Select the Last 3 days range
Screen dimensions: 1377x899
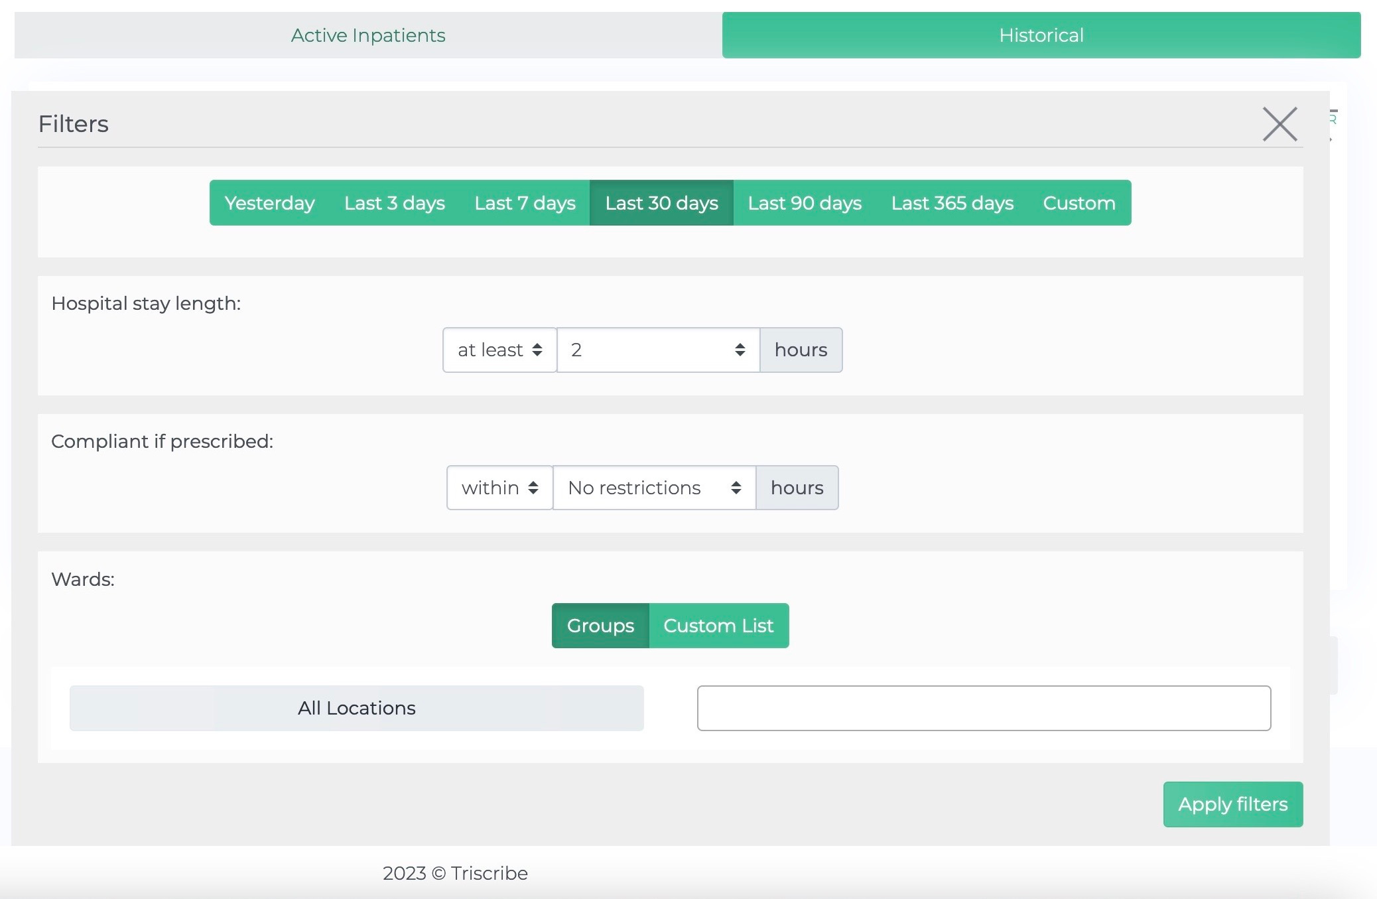395,203
